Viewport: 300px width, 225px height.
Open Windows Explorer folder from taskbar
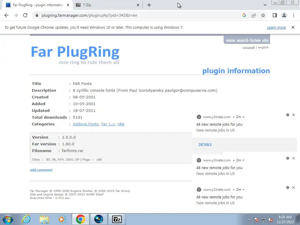(x=44, y=219)
